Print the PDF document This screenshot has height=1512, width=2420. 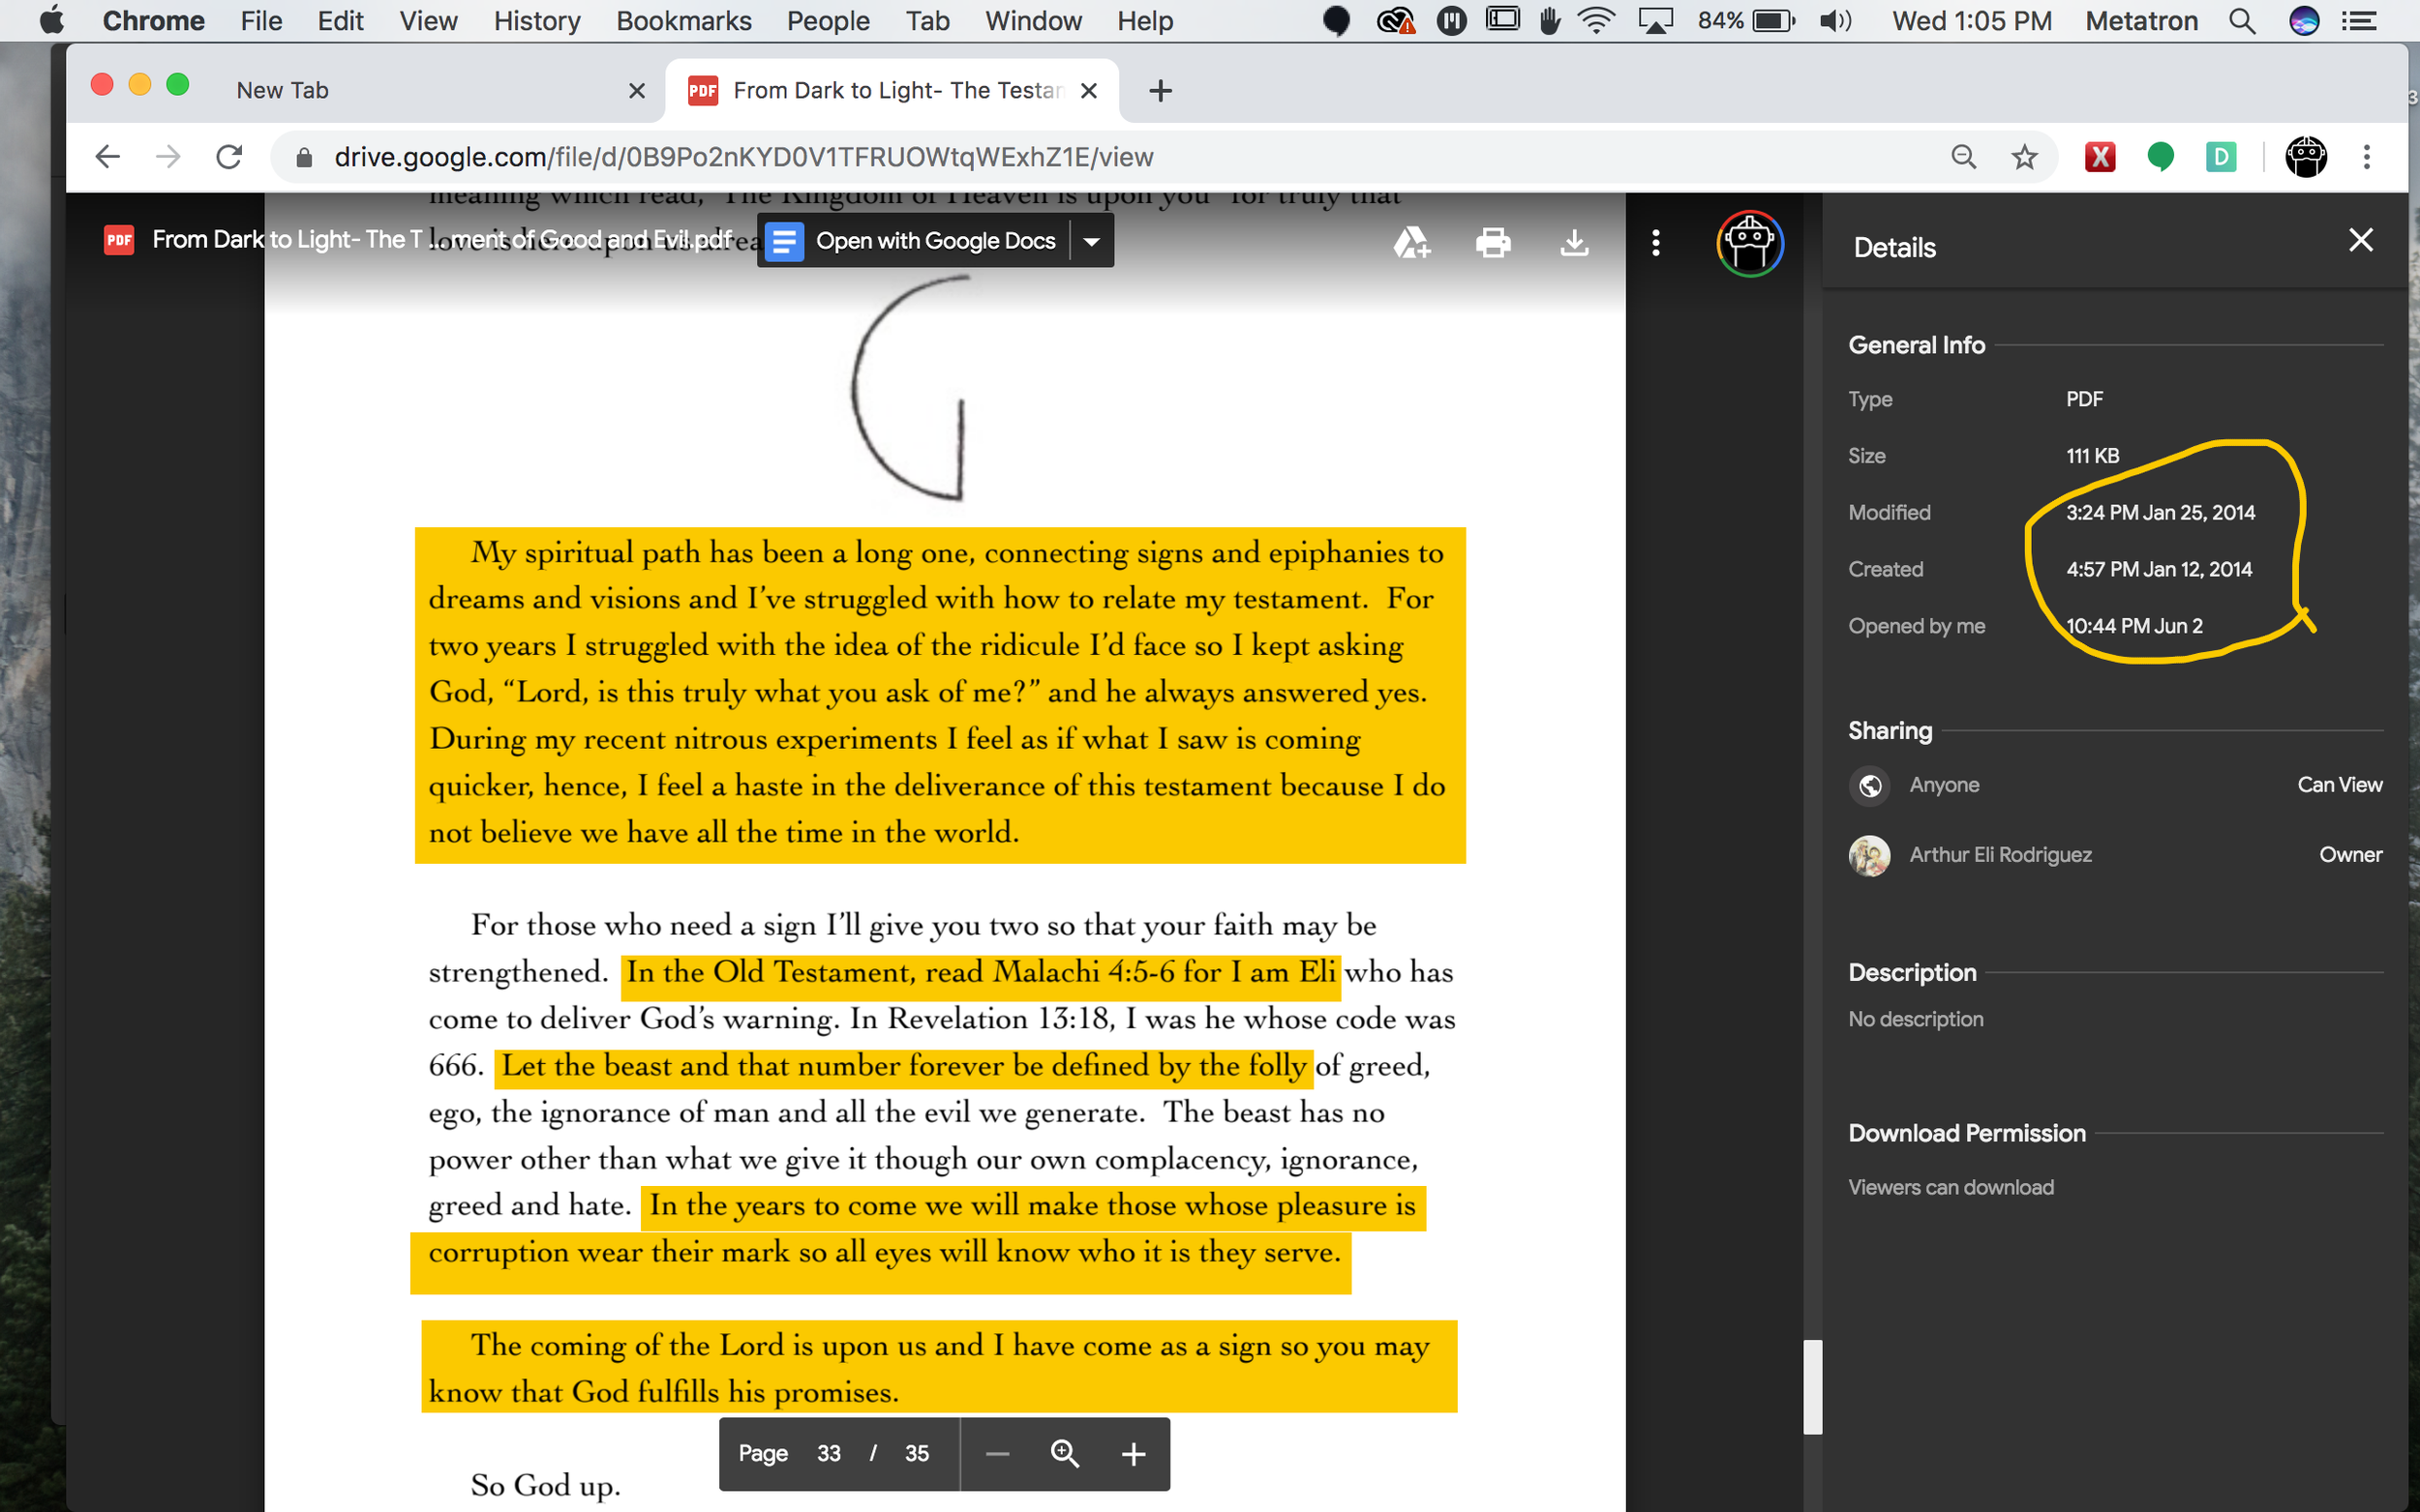click(x=1493, y=242)
